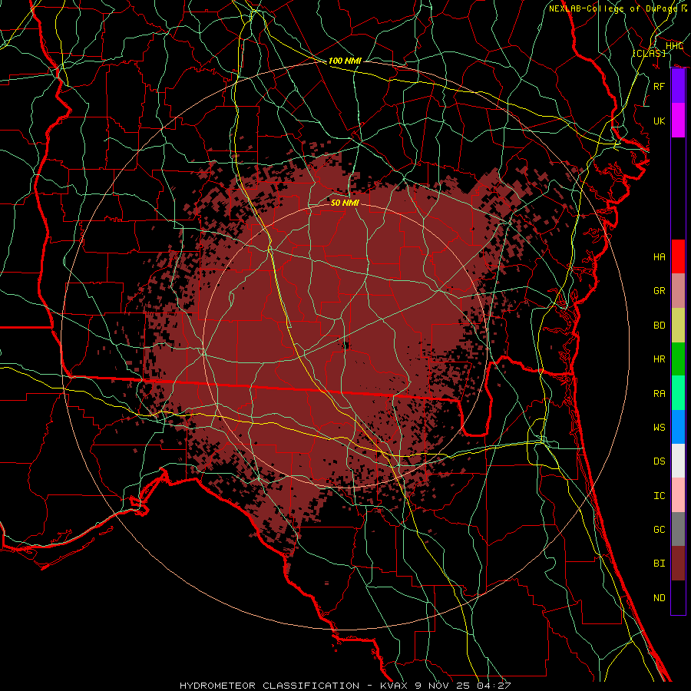Click the BD legend label

660,326
